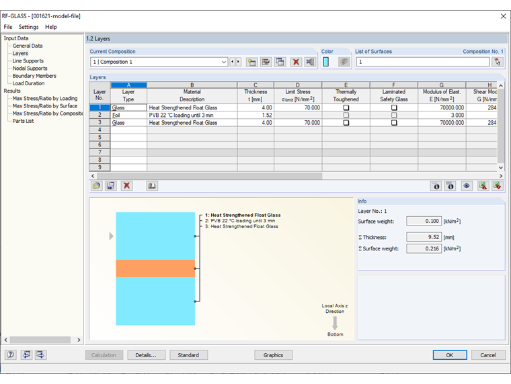Toggle Laminated Safety Glass for layer 2
The image size is (511, 384).
pyautogui.click(x=394, y=115)
